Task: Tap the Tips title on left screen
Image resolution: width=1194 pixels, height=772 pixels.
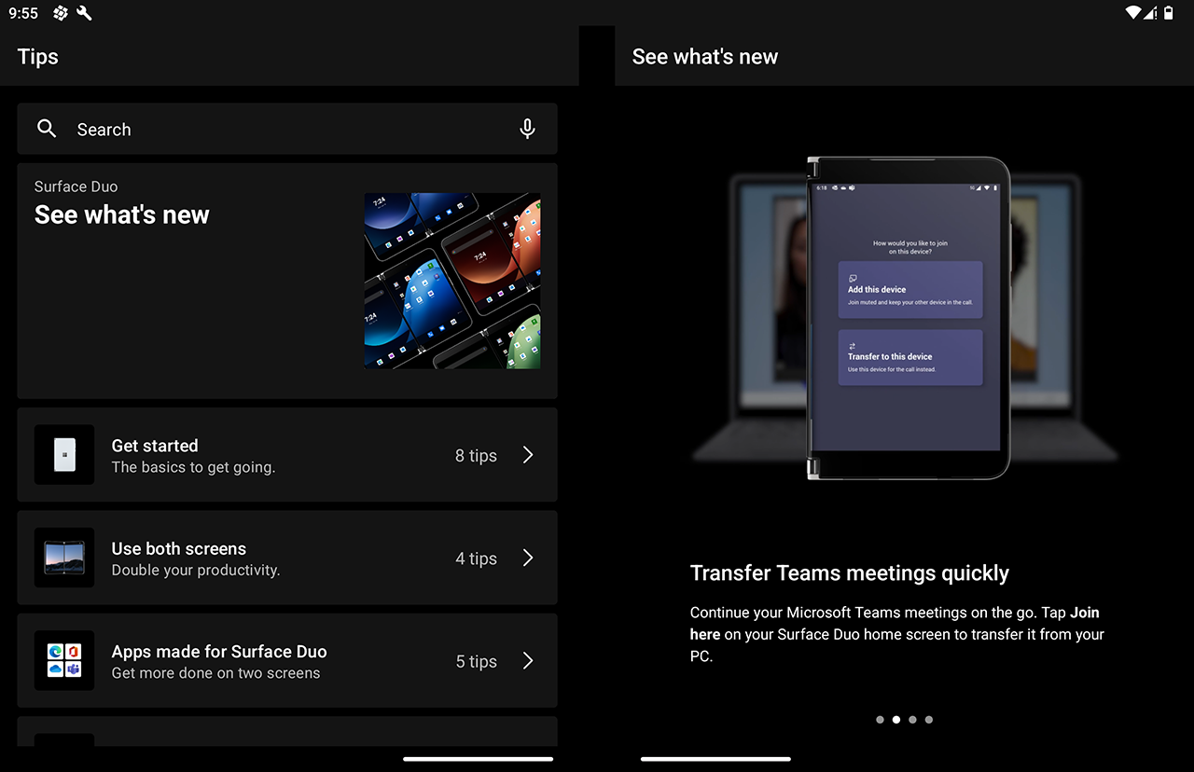Action: (x=38, y=57)
